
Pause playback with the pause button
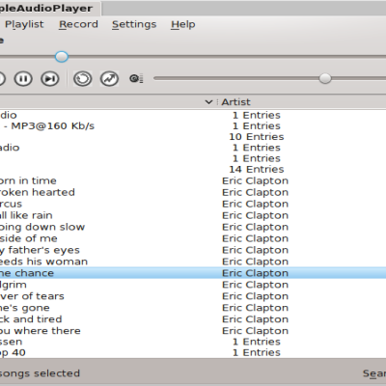coord(23,79)
